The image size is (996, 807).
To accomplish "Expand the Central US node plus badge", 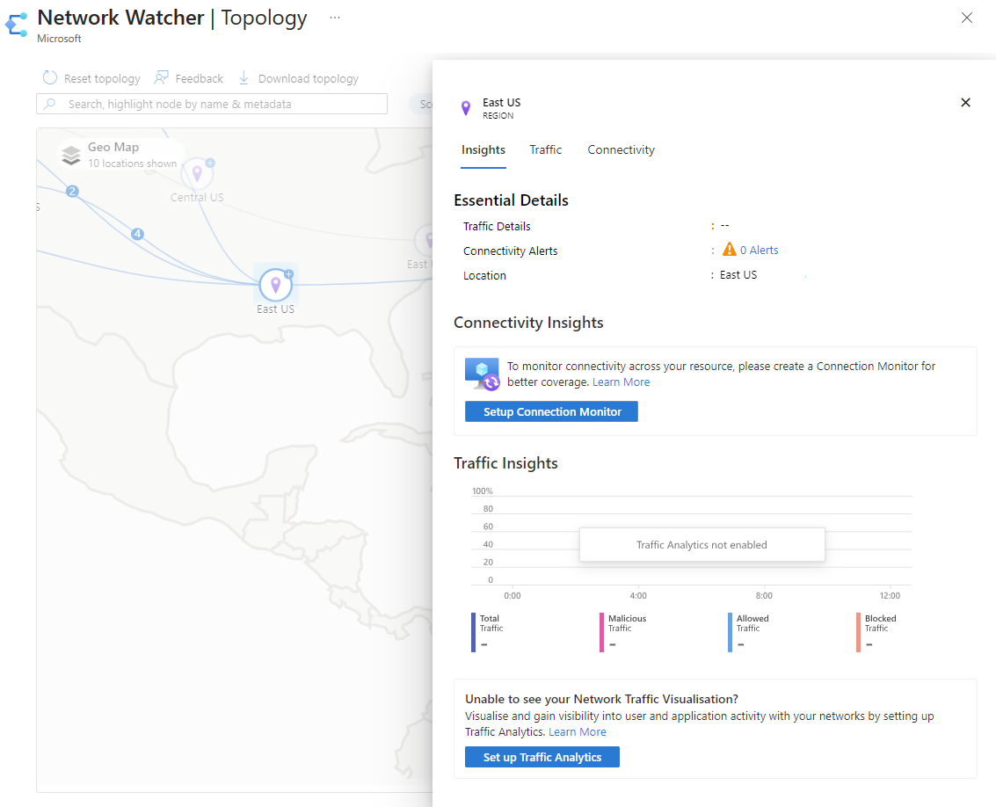I will tap(210, 164).
